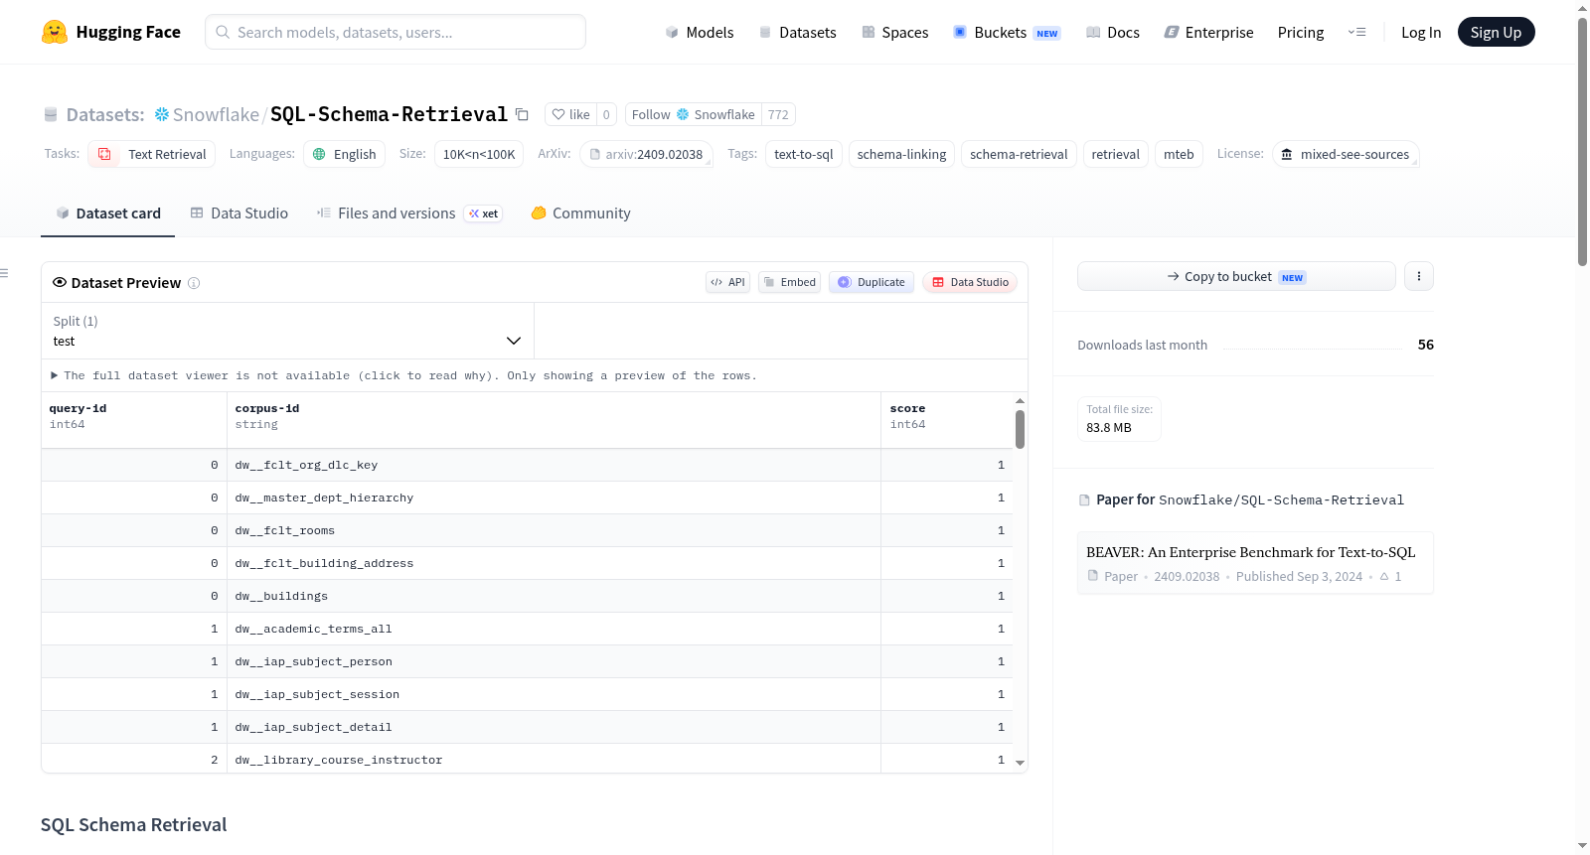Click the retrieval tag
The image size is (1590, 855).
(x=1115, y=154)
